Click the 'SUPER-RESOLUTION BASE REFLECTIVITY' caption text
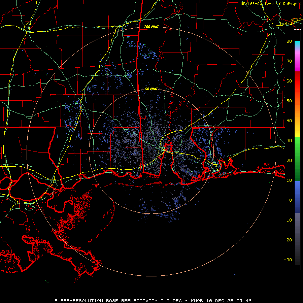 click(x=106, y=301)
